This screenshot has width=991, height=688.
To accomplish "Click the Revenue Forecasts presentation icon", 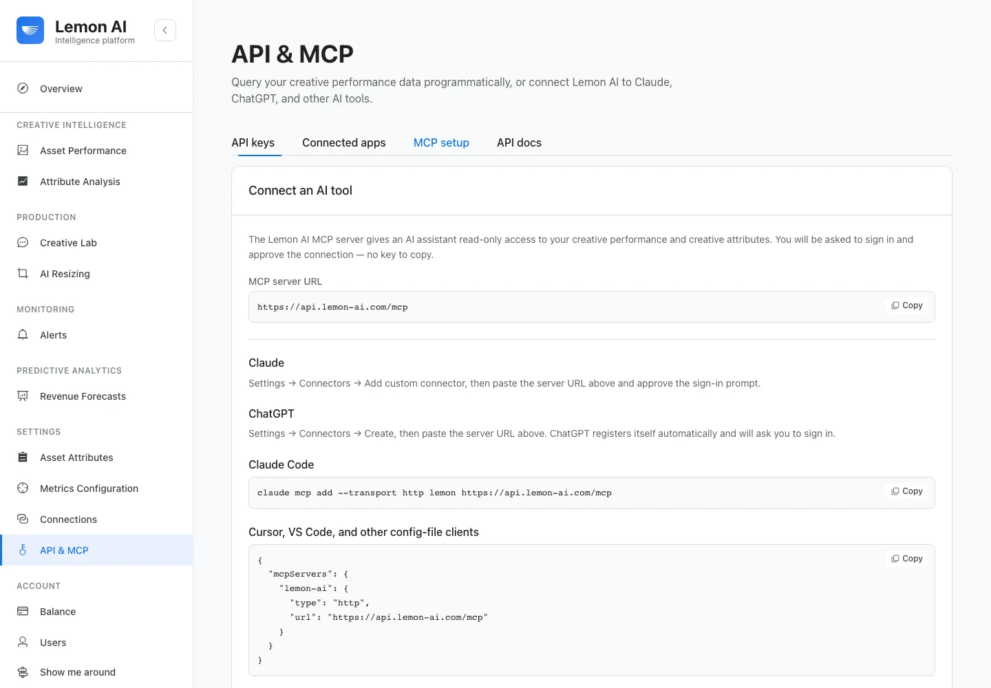I will 23,396.
